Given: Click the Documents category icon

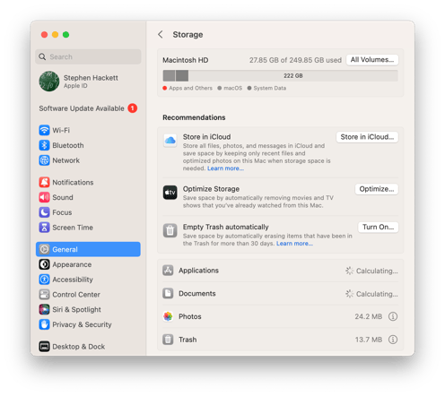Looking at the screenshot, I should 168,293.
